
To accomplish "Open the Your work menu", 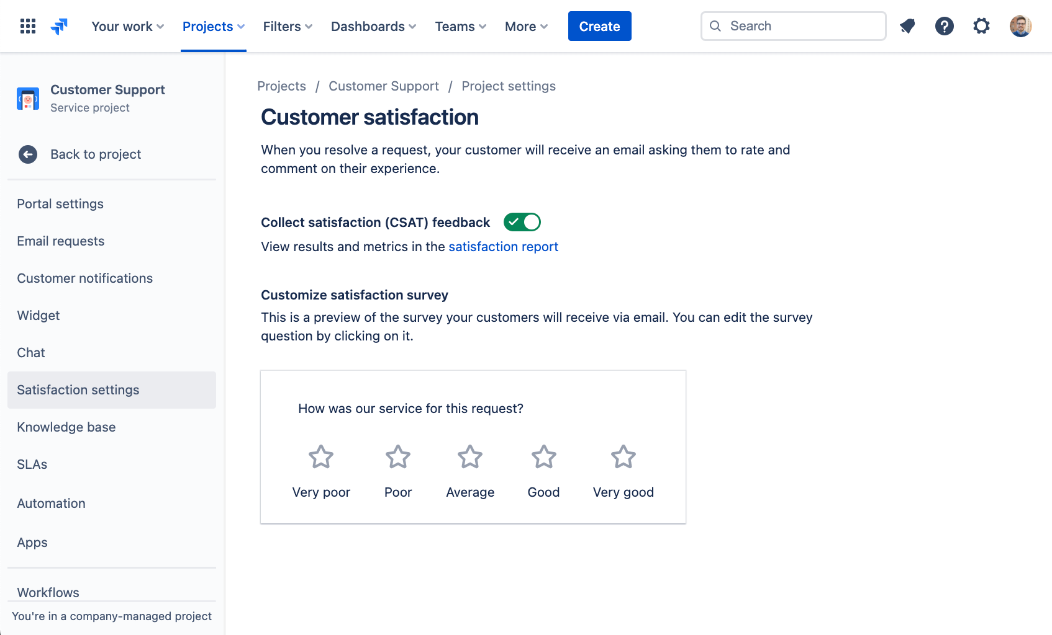I will (x=127, y=26).
